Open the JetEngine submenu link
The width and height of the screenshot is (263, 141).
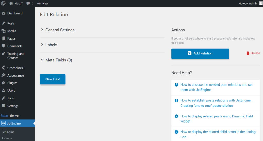point(8,132)
